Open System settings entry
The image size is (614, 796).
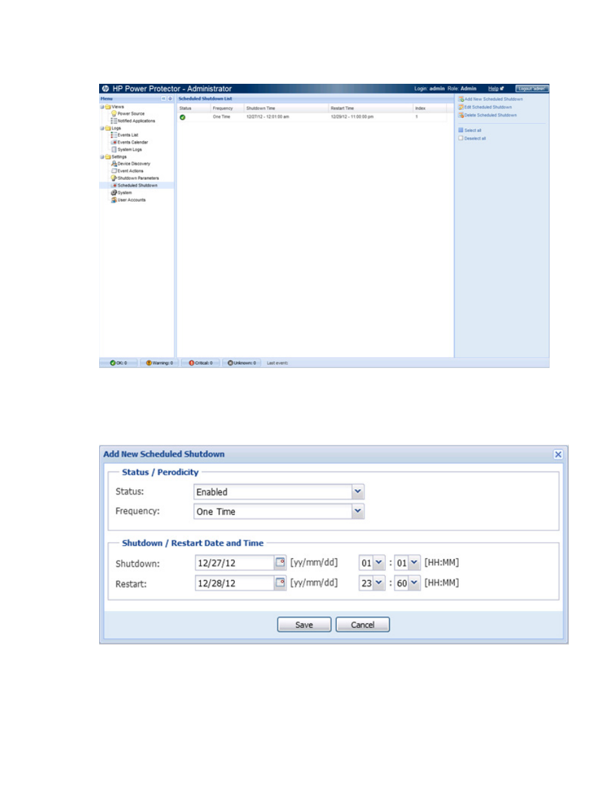pyautogui.click(x=124, y=193)
